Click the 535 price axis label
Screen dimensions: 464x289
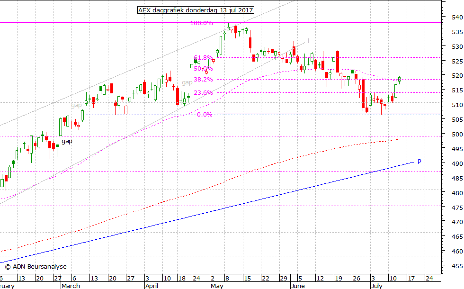457,32
